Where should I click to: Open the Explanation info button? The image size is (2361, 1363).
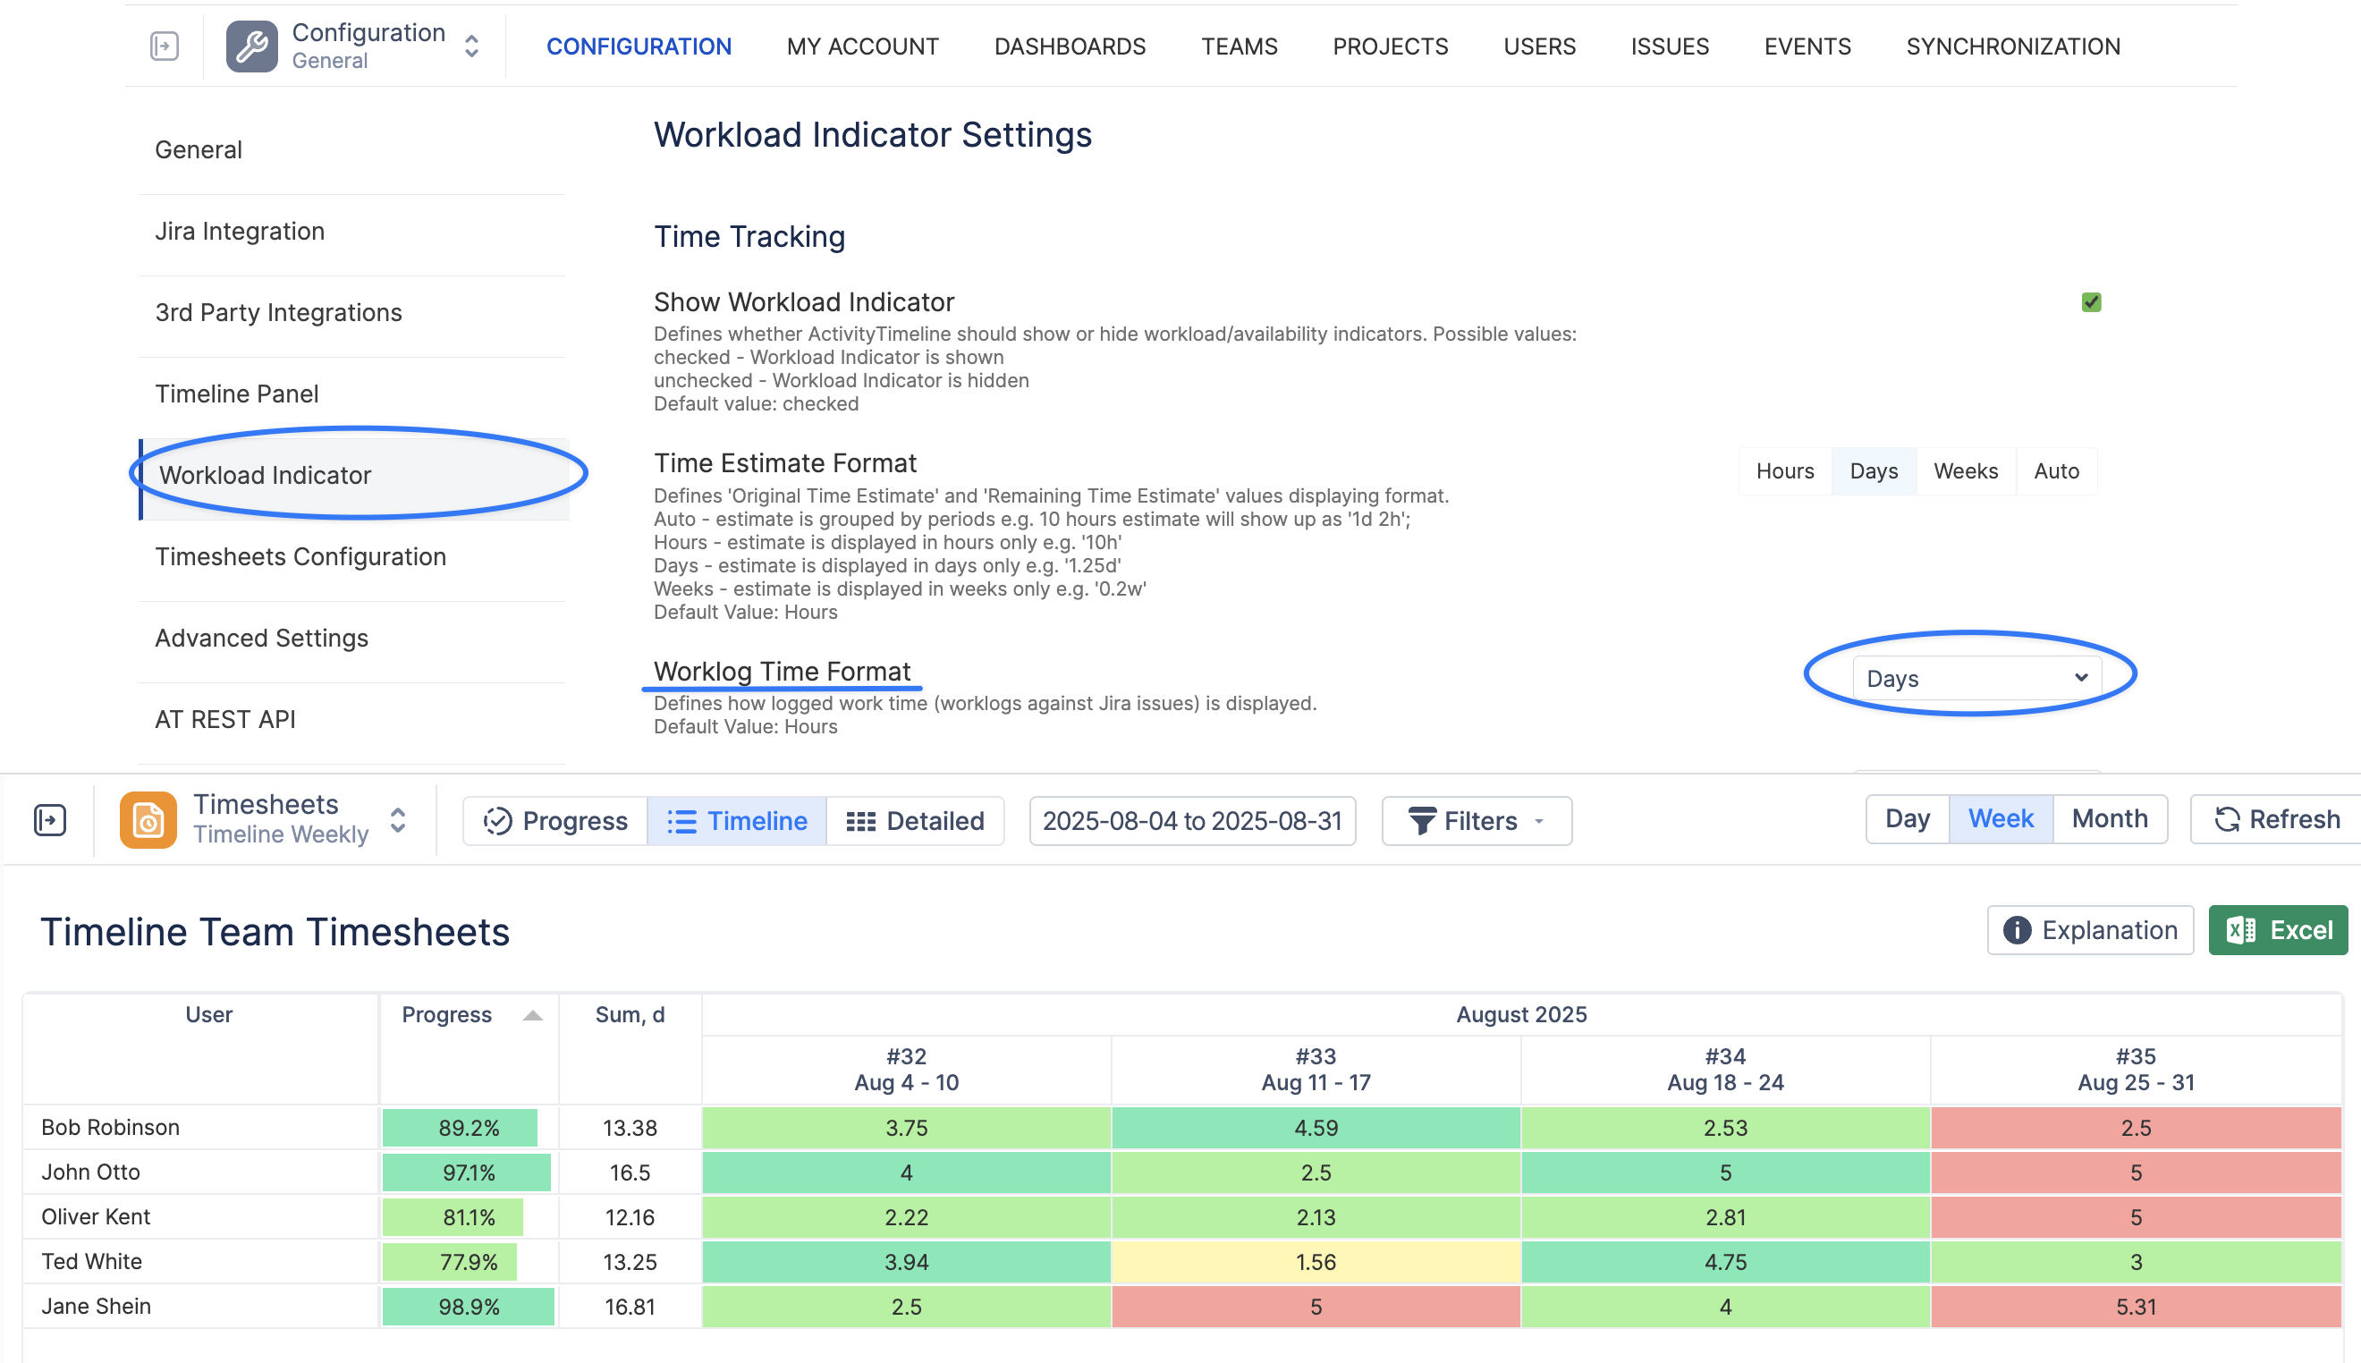[x=2090, y=929]
